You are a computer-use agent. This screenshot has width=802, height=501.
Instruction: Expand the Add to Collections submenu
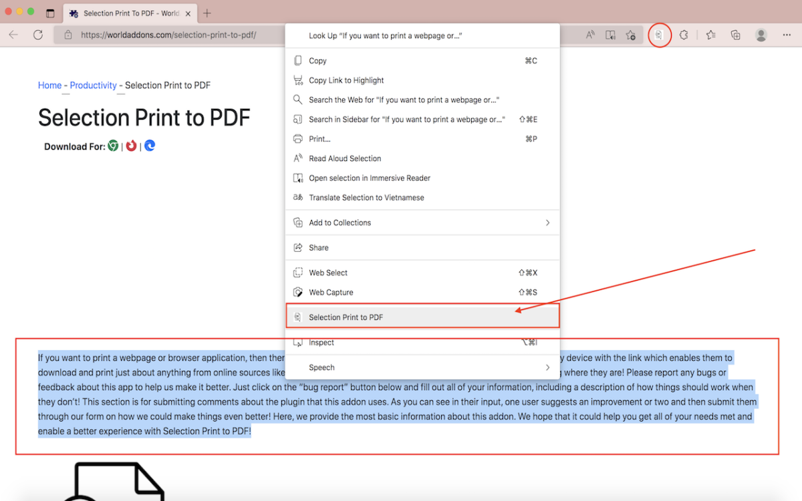coord(422,222)
